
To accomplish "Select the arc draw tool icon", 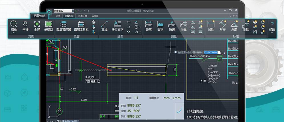I will click(x=129, y=27).
